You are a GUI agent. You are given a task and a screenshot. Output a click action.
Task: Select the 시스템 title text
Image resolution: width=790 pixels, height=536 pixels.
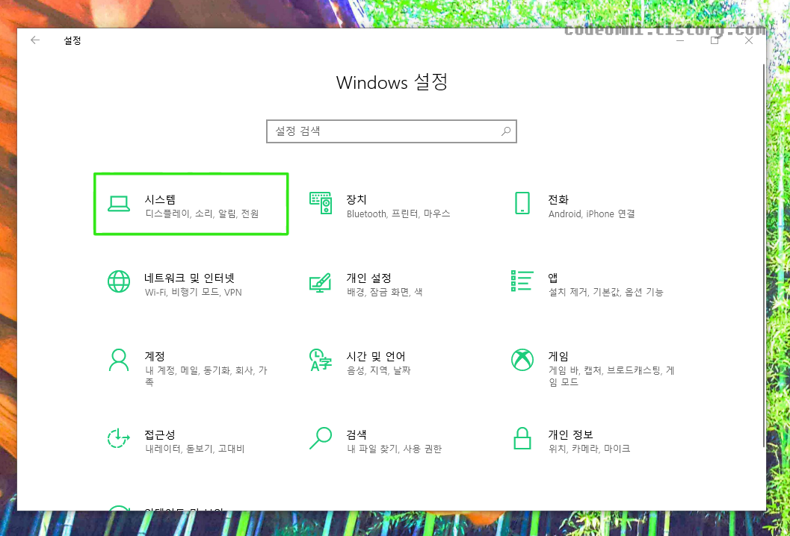(160, 200)
